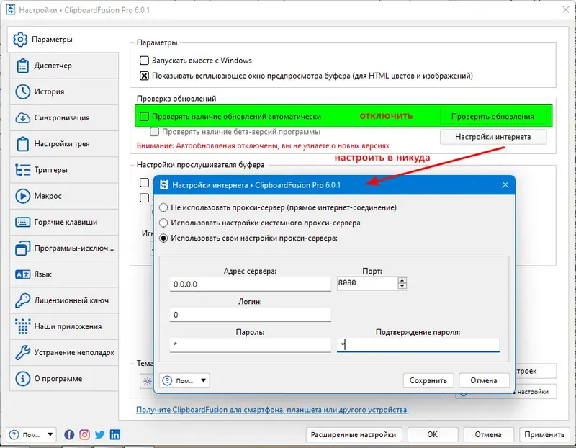Screen dimensions: 576x448
Task: Enable Запускать вместе с Windows checkbox
Action: [145, 61]
